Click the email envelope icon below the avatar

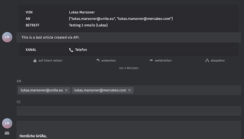(x=7, y=133)
